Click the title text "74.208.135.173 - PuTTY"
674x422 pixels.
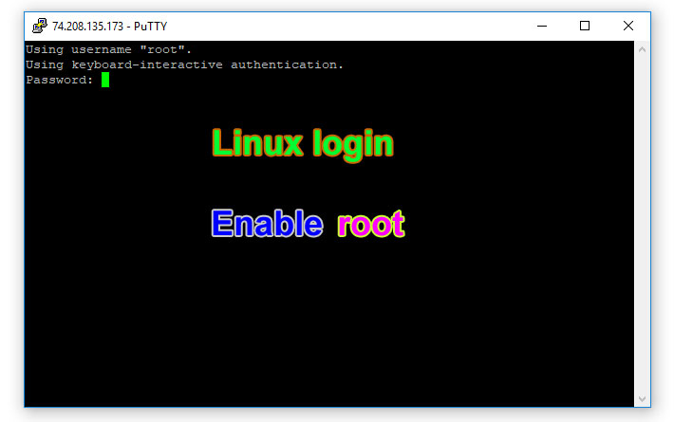click(x=109, y=27)
